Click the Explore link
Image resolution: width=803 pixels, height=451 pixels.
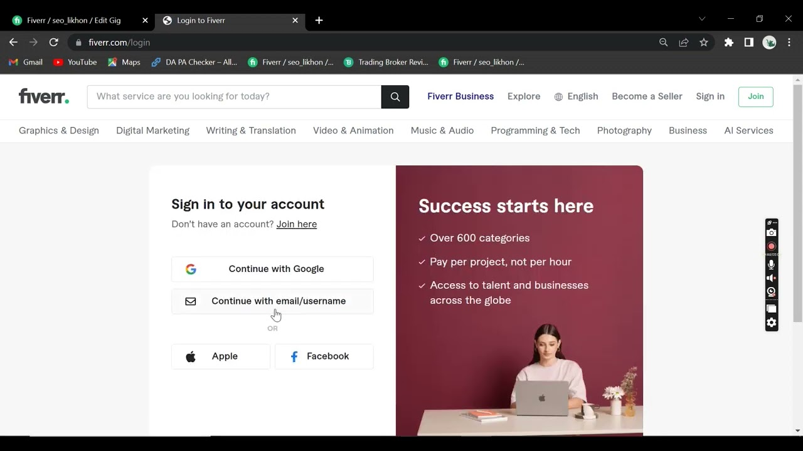[524, 96]
